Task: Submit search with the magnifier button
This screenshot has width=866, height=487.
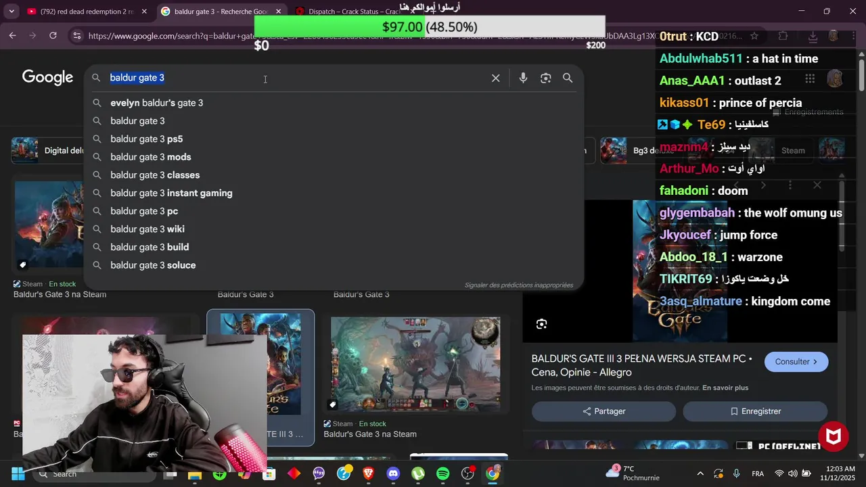Action: 568,78
